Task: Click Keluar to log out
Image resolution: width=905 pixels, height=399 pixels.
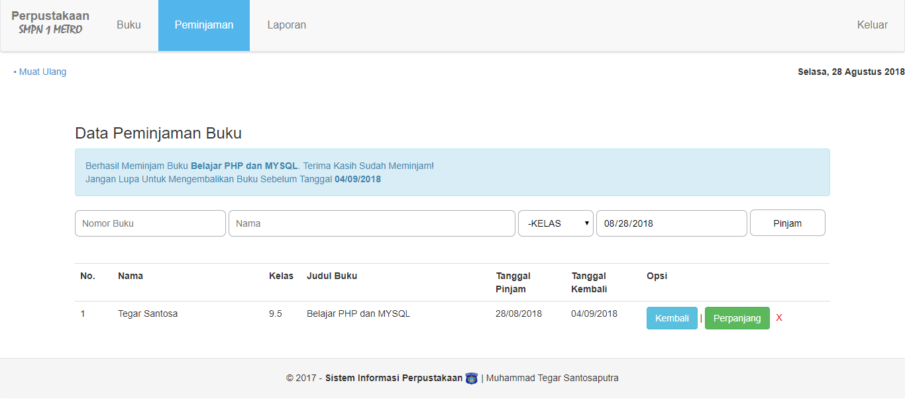Action: pos(873,25)
